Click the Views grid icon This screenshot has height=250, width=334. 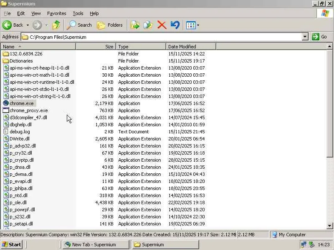point(191,25)
